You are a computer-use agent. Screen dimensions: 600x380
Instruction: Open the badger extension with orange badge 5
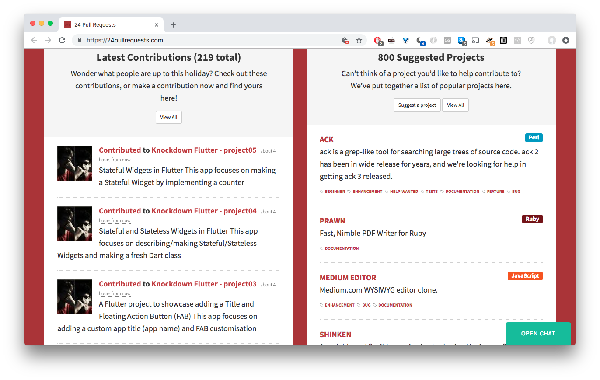[x=490, y=41]
